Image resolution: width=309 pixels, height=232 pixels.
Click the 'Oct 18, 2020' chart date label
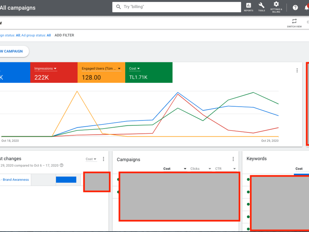10,141
